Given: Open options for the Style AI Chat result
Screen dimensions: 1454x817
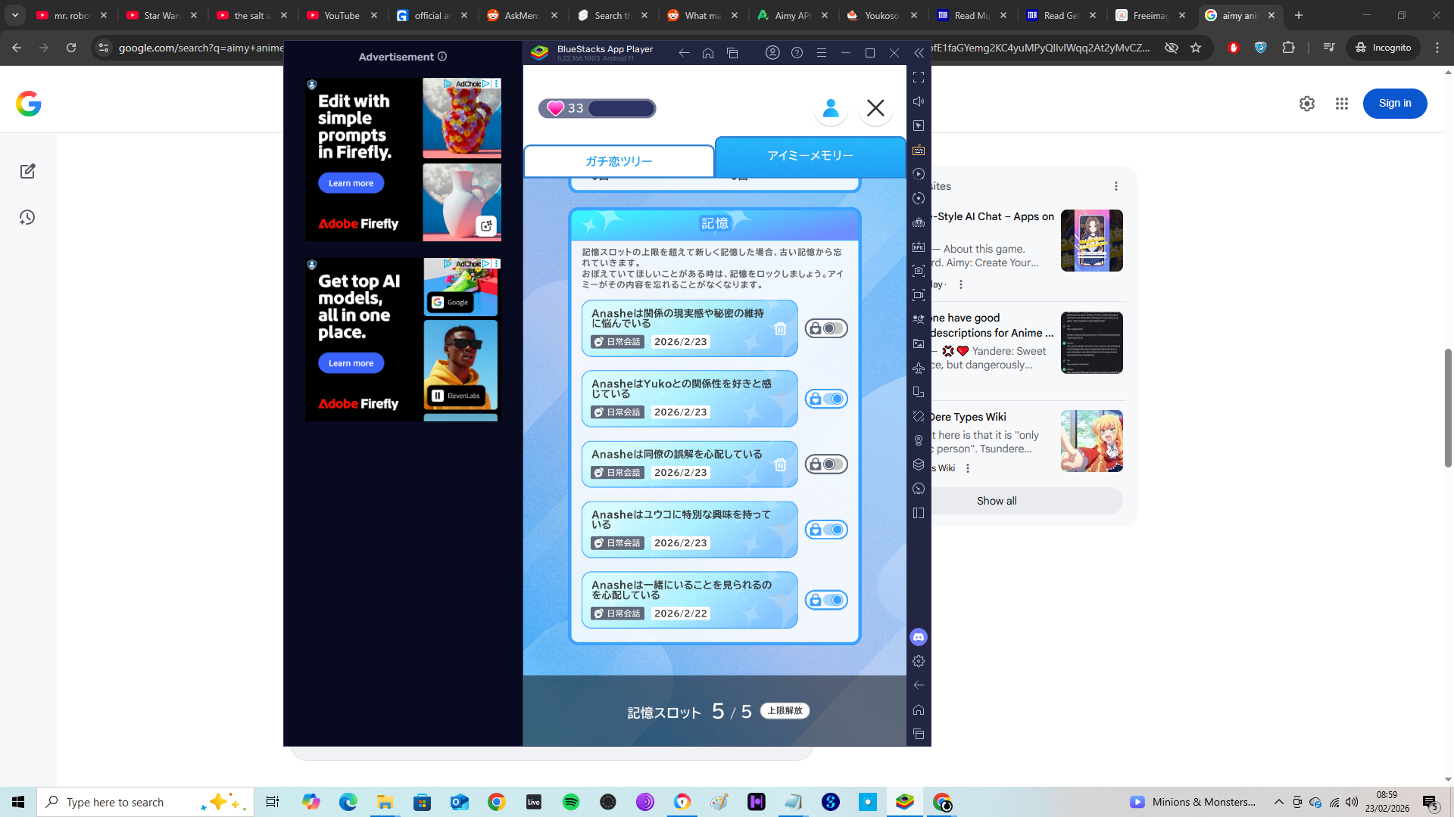Looking at the screenshot, I should coord(961,284).
